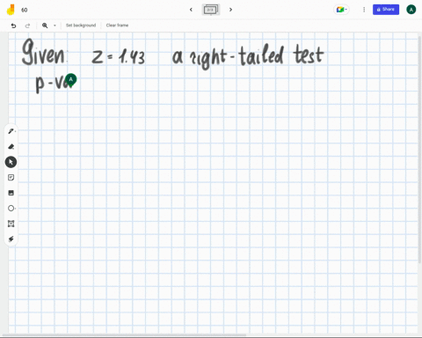Click Clear frame

(x=117, y=26)
